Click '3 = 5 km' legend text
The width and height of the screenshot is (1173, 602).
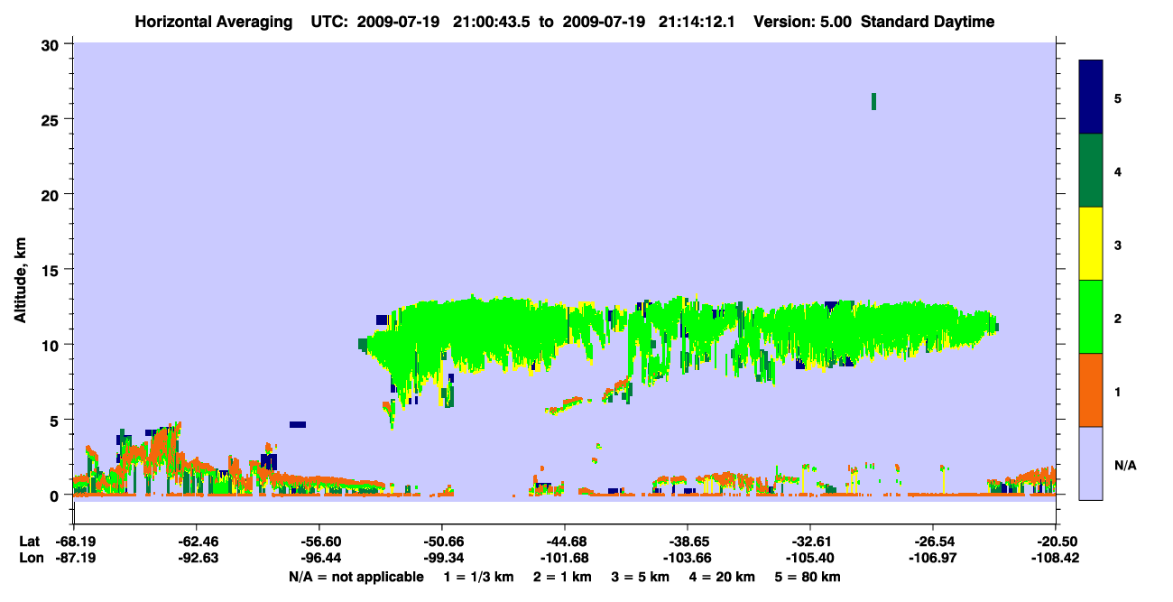click(641, 577)
